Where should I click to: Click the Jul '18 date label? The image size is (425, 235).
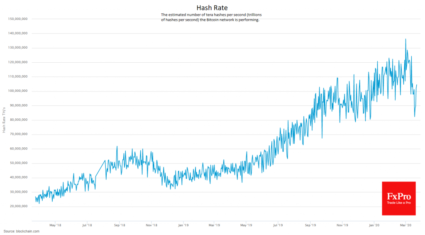click(87, 225)
